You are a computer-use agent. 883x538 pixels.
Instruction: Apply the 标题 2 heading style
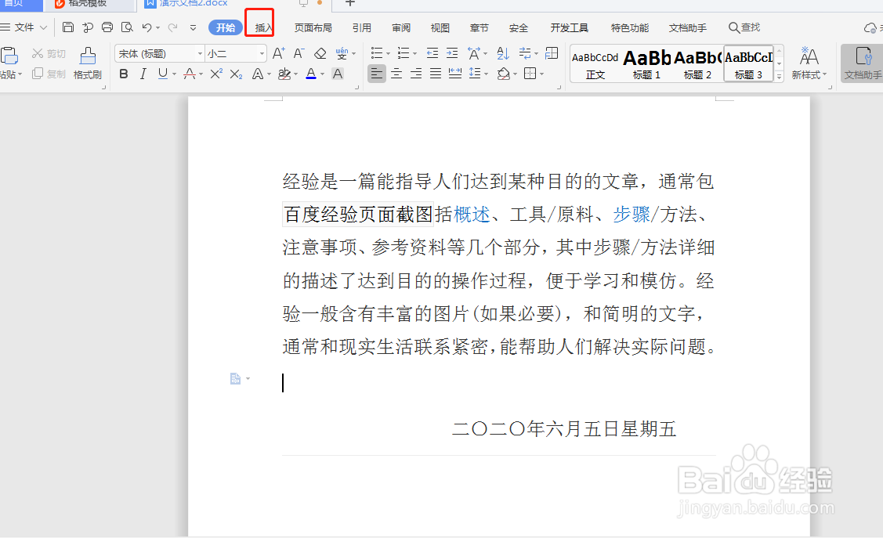(698, 65)
